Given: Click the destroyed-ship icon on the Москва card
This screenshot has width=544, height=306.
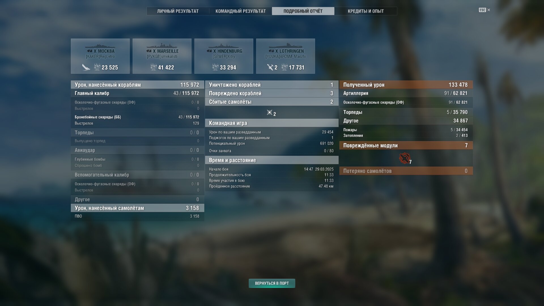Looking at the screenshot, I should pyautogui.click(x=86, y=67).
